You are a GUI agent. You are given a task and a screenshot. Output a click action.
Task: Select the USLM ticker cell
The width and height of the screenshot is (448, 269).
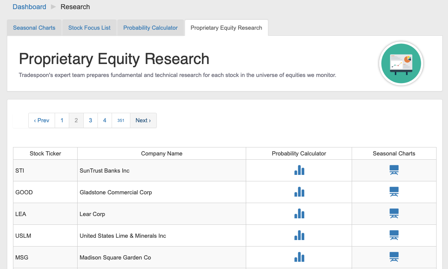coord(45,236)
